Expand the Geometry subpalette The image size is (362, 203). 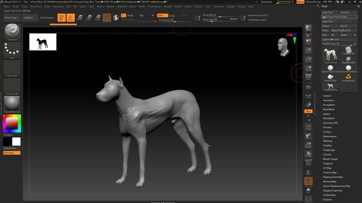click(328, 100)
